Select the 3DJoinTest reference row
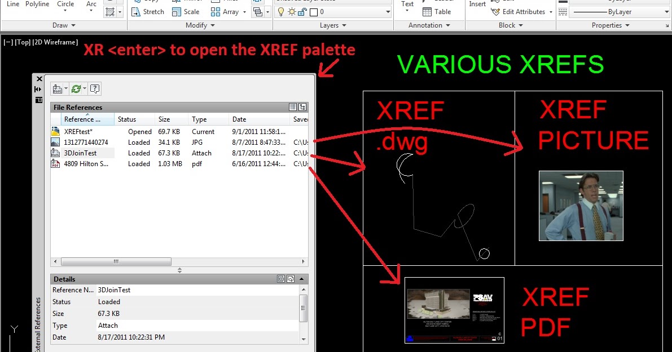The image size is (672, 352). (179, 153)
